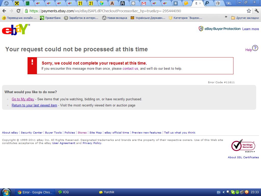Open the Tell us what you think link
This screenshot has width=261, height=196.
(180, 133)
